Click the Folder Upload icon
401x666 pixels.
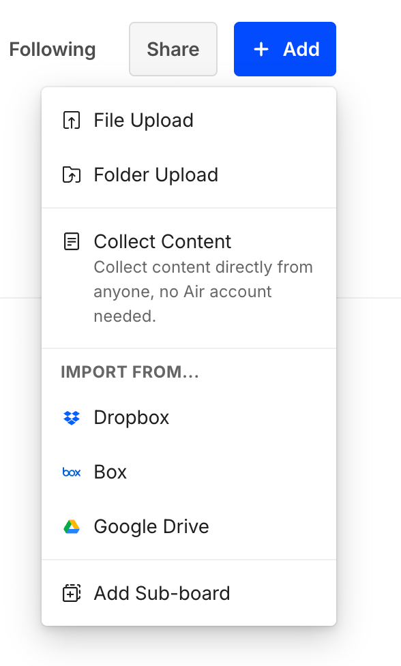pyautogui.click(x=71, y=175)
